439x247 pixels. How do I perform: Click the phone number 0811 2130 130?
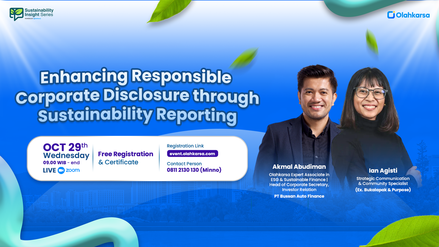click(x=194, y=170)
